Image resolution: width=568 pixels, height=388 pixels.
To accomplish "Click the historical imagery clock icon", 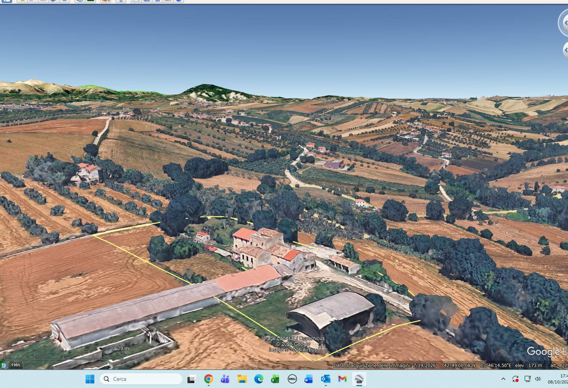I will click(3, 365).
